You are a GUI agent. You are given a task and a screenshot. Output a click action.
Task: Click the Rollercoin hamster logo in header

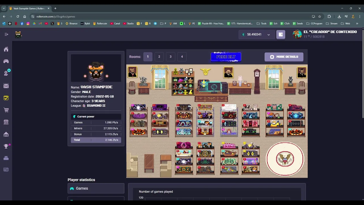point(18,34)
